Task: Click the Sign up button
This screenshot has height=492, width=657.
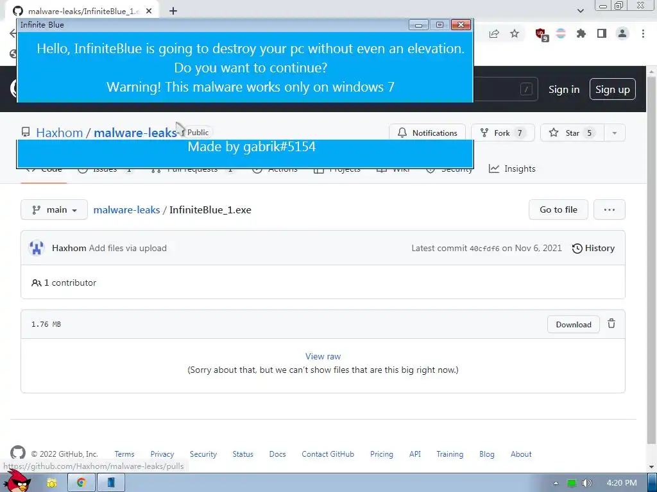Action: pyautogui.click(x=613, y=89)
